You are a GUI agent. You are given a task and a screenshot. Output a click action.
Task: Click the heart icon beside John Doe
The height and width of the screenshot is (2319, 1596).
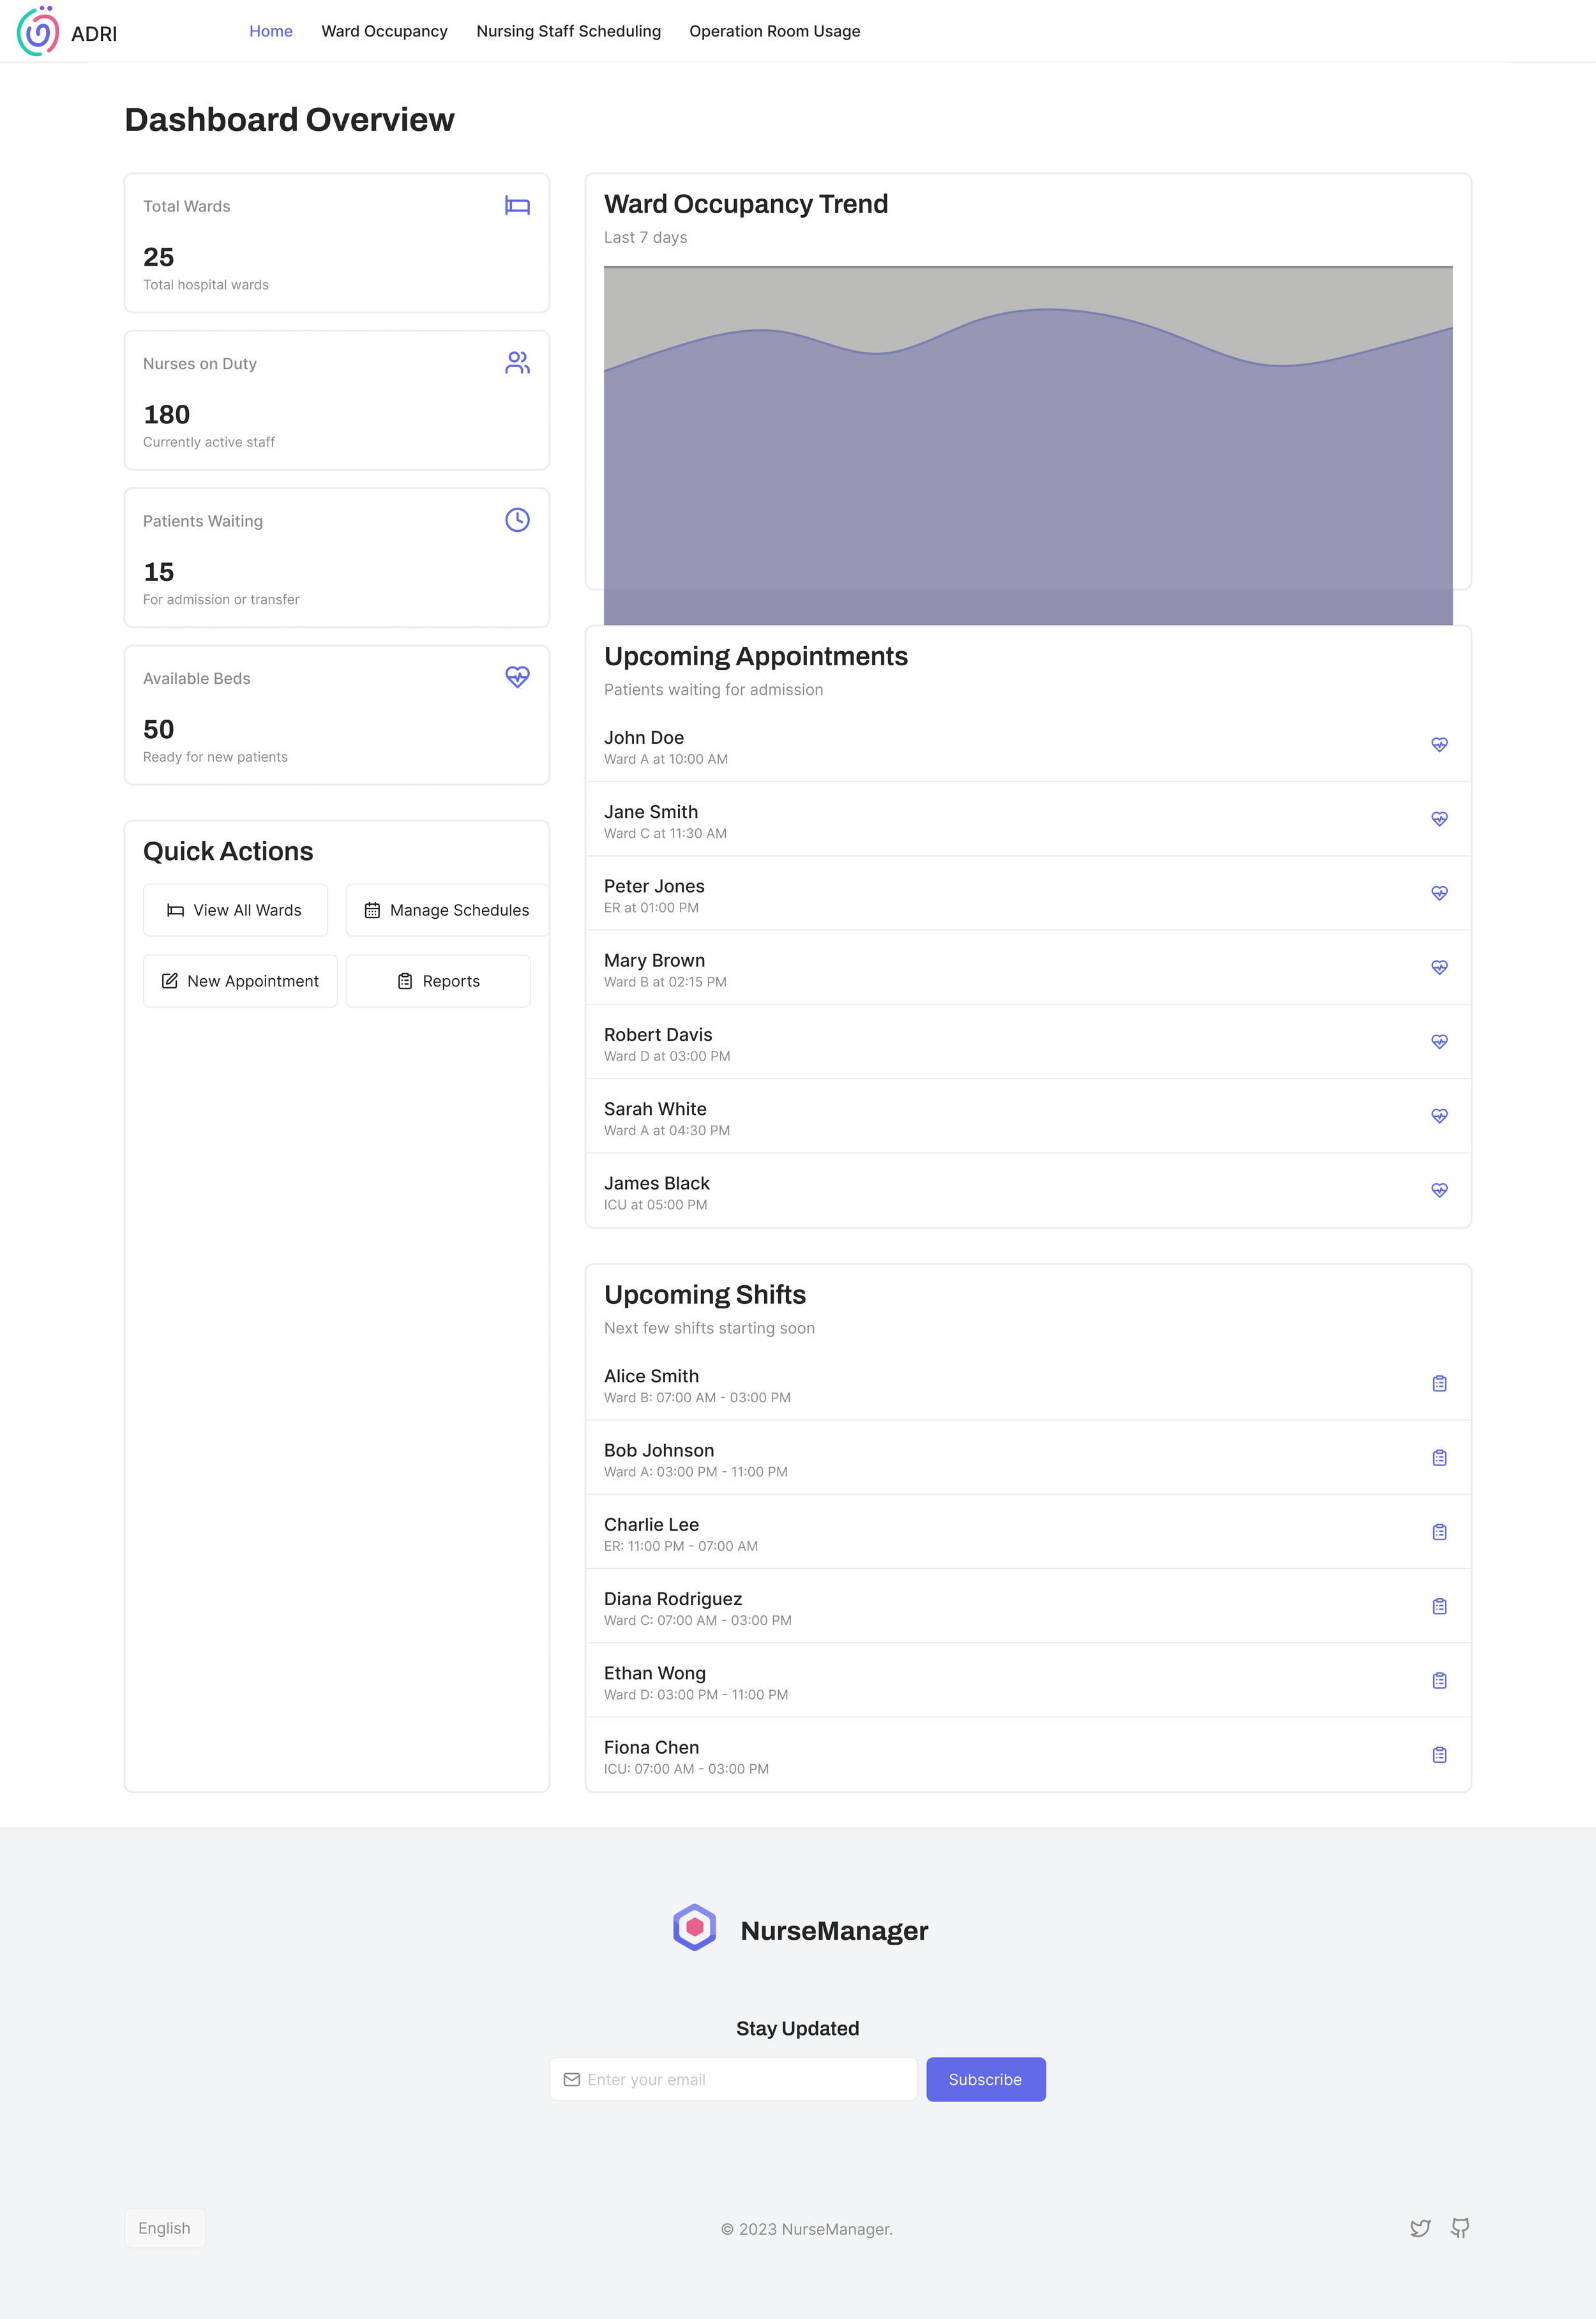click(1439, 745)
